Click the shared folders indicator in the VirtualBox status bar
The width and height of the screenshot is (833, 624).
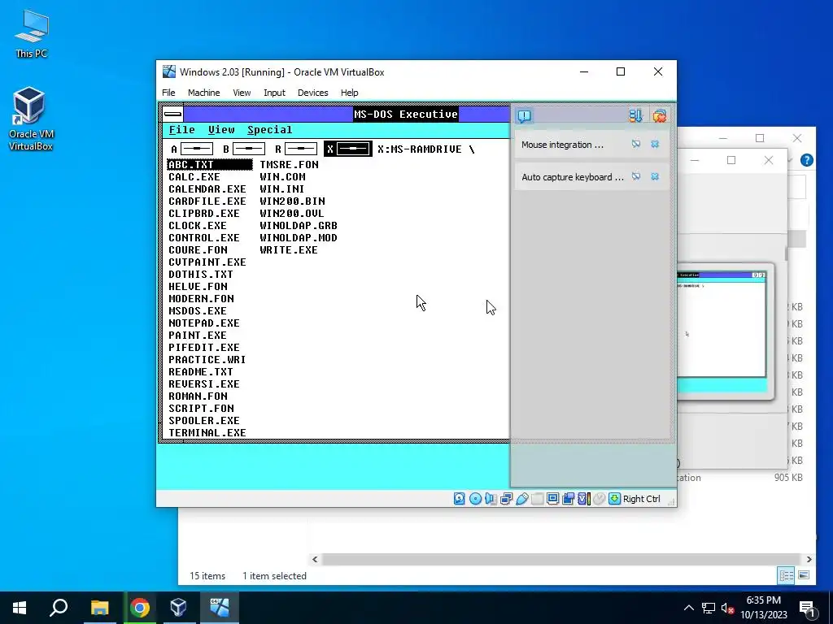point(537,499)
